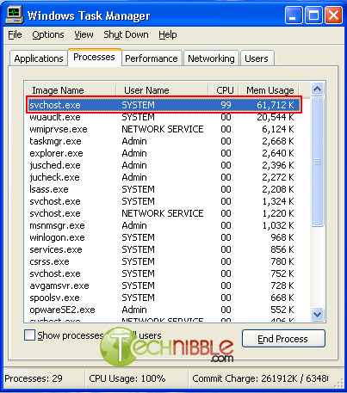The width and height of the screenshot is (347, 393).
Task: Sort by Mem Usage column header
Action: coord(269,90)
